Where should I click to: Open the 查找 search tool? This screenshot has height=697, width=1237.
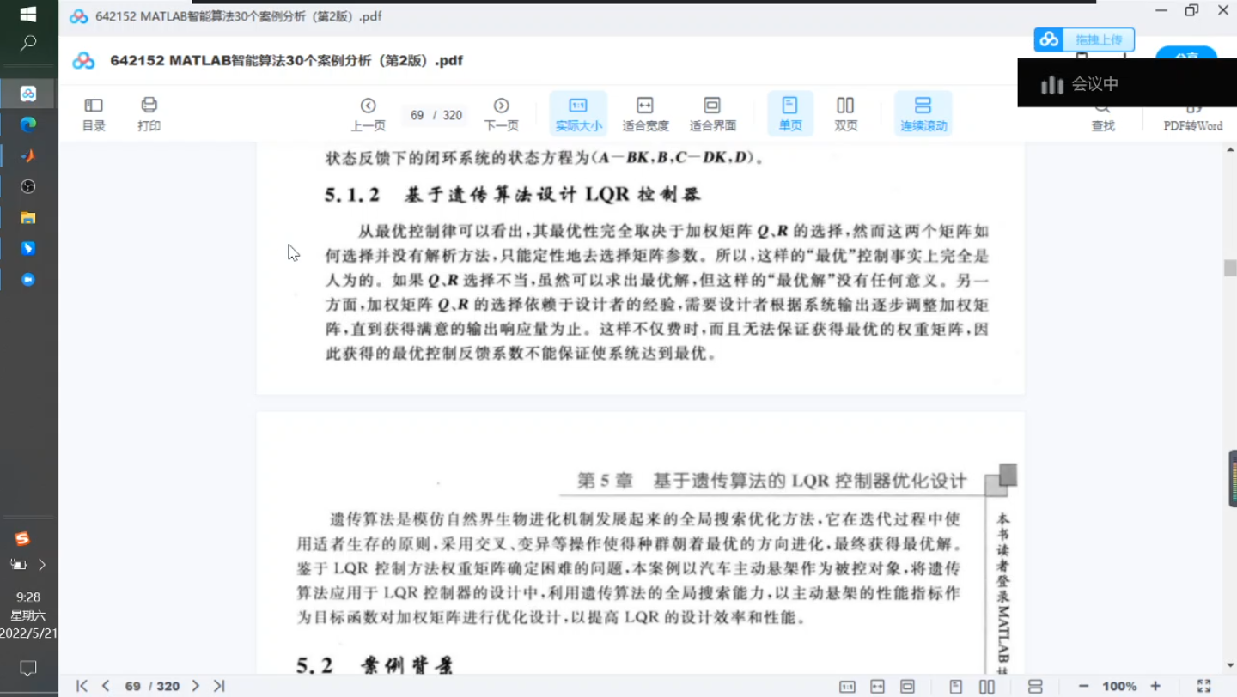pyautogui.click(x=1102, y=118)
